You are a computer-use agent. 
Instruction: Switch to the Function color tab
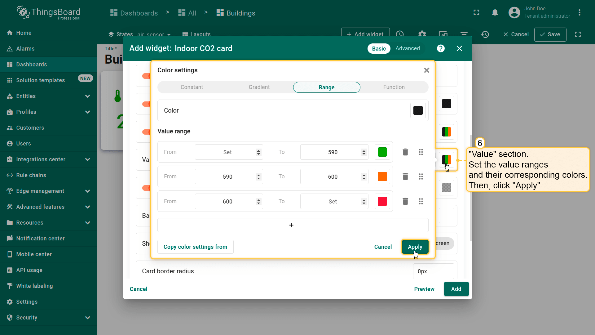pyautogui.click(x=394, y=87)
